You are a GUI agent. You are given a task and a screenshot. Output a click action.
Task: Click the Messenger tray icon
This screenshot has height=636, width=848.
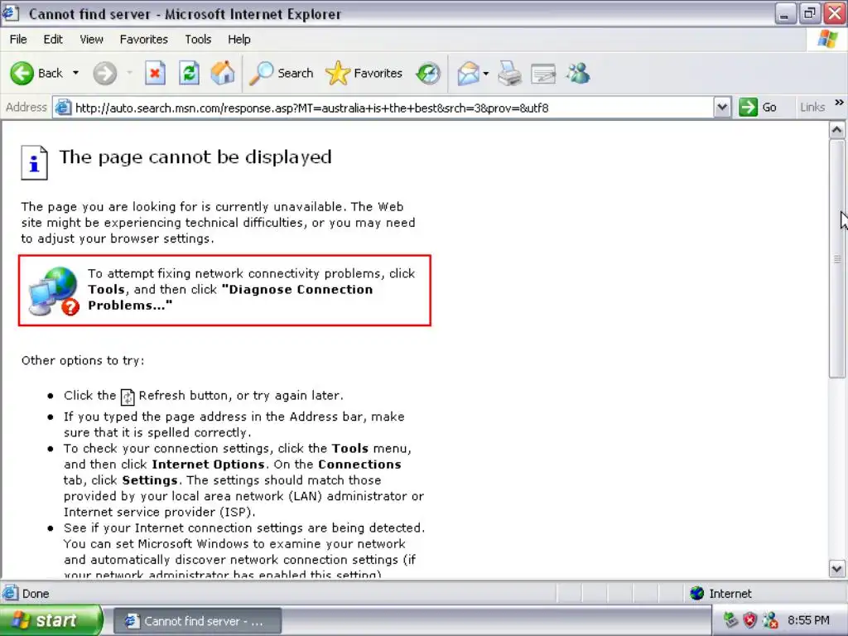coord(769,619)
